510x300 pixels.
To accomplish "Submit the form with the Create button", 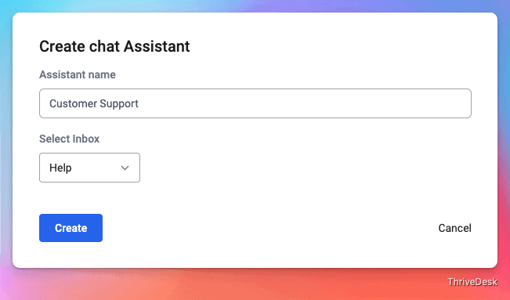I will (71, 228).
